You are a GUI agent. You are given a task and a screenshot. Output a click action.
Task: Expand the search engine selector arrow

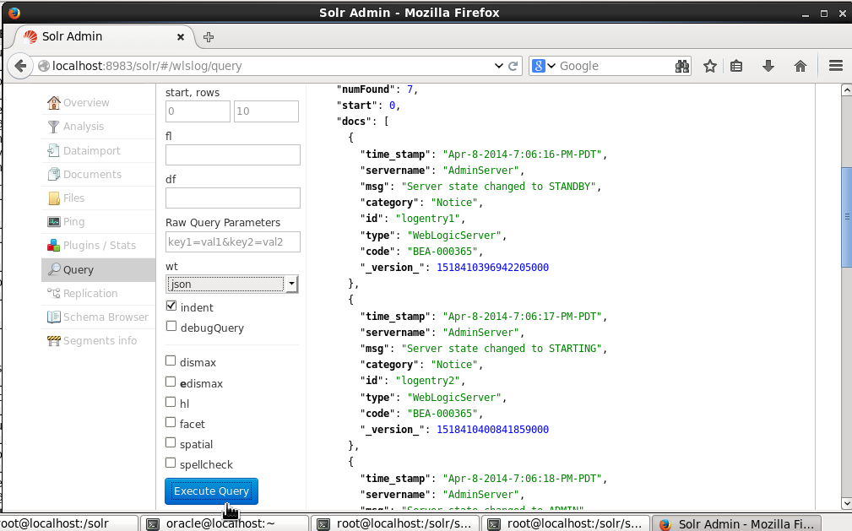coord(551,67)
